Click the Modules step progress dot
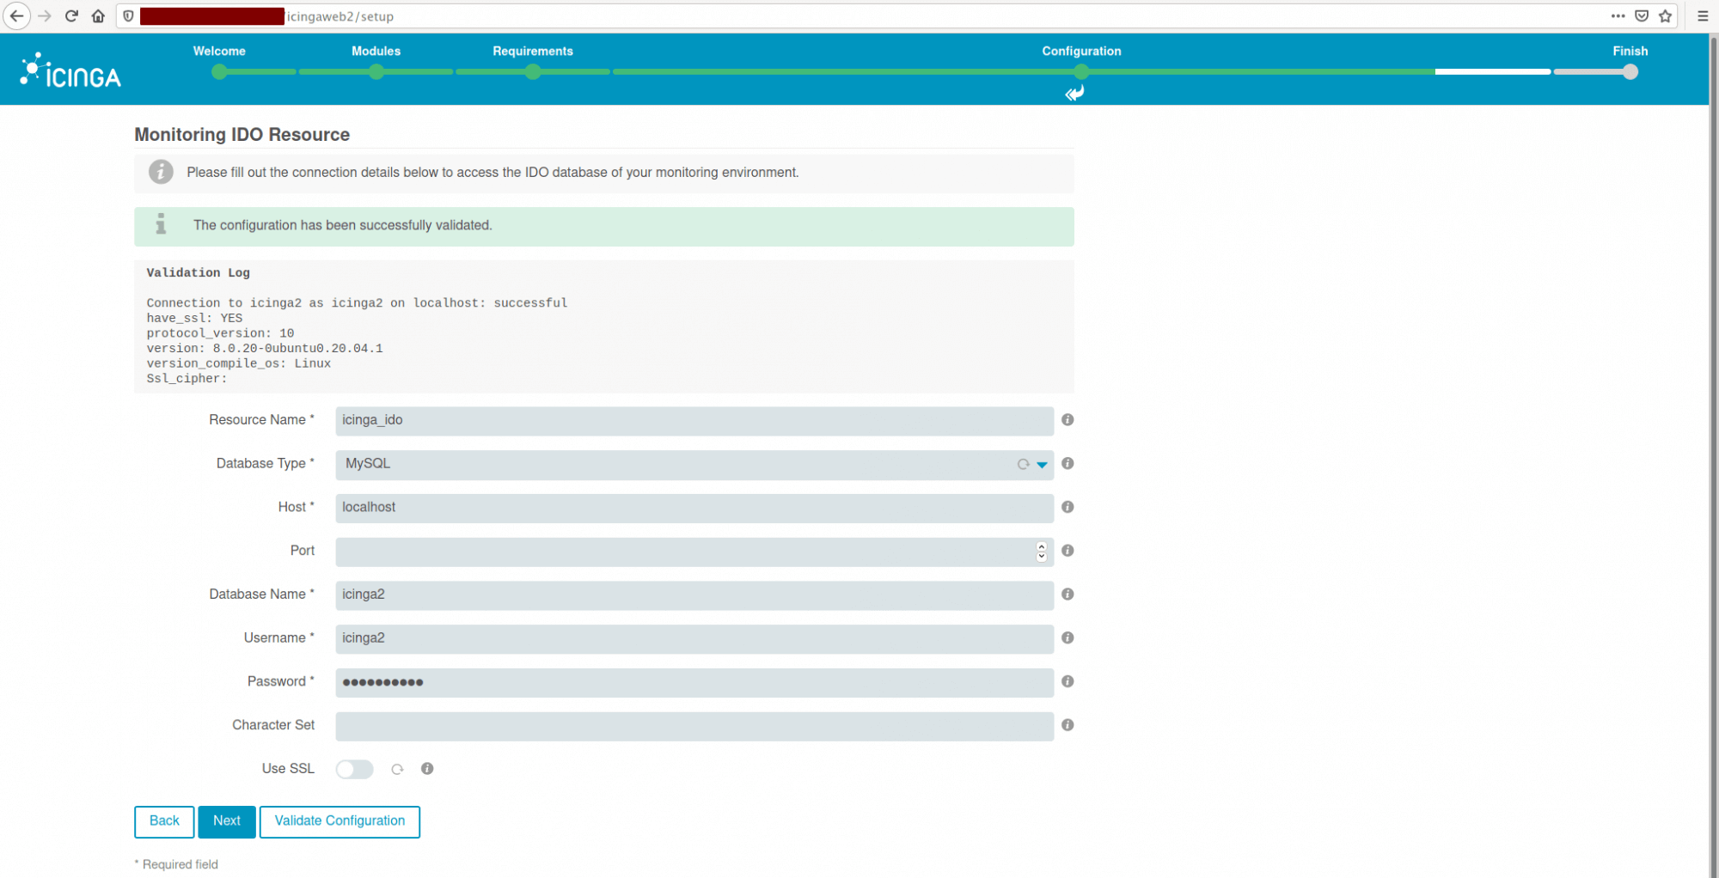Image resolution: width=1719 pixels, height=878 pixels. [376, 72]
